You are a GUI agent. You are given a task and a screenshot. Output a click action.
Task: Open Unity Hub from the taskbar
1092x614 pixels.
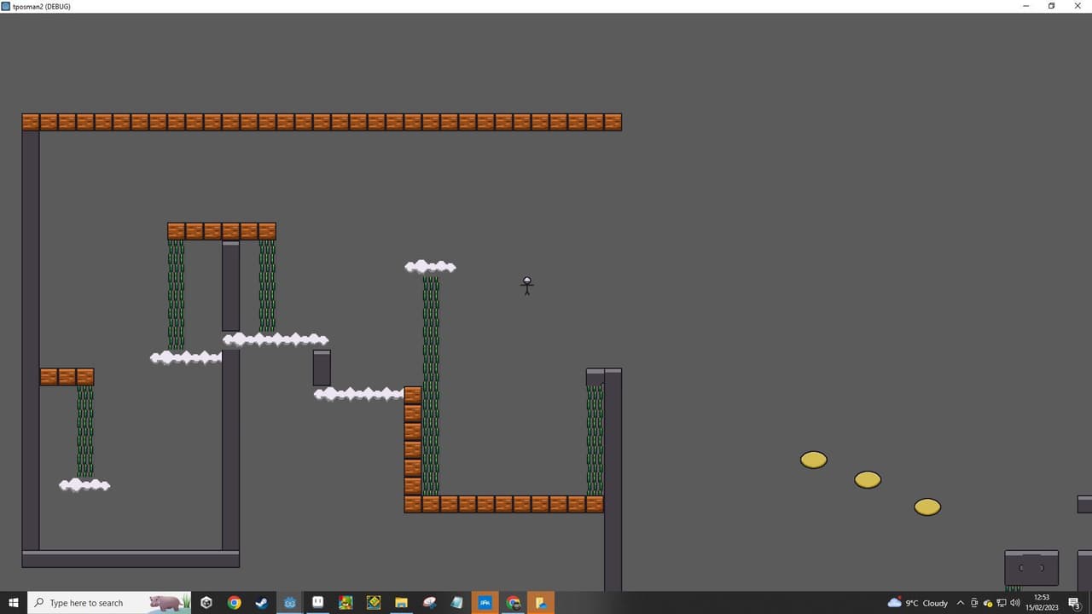click(206, 603)
